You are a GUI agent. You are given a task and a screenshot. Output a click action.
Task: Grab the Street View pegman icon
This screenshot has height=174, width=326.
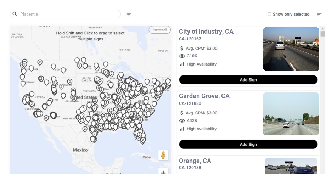click(x=163, y=155)
